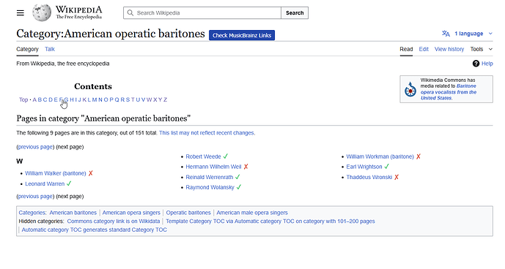Click the Wikipedia wordmark text logo
505x269 pixels.
(x=78, y=12)
